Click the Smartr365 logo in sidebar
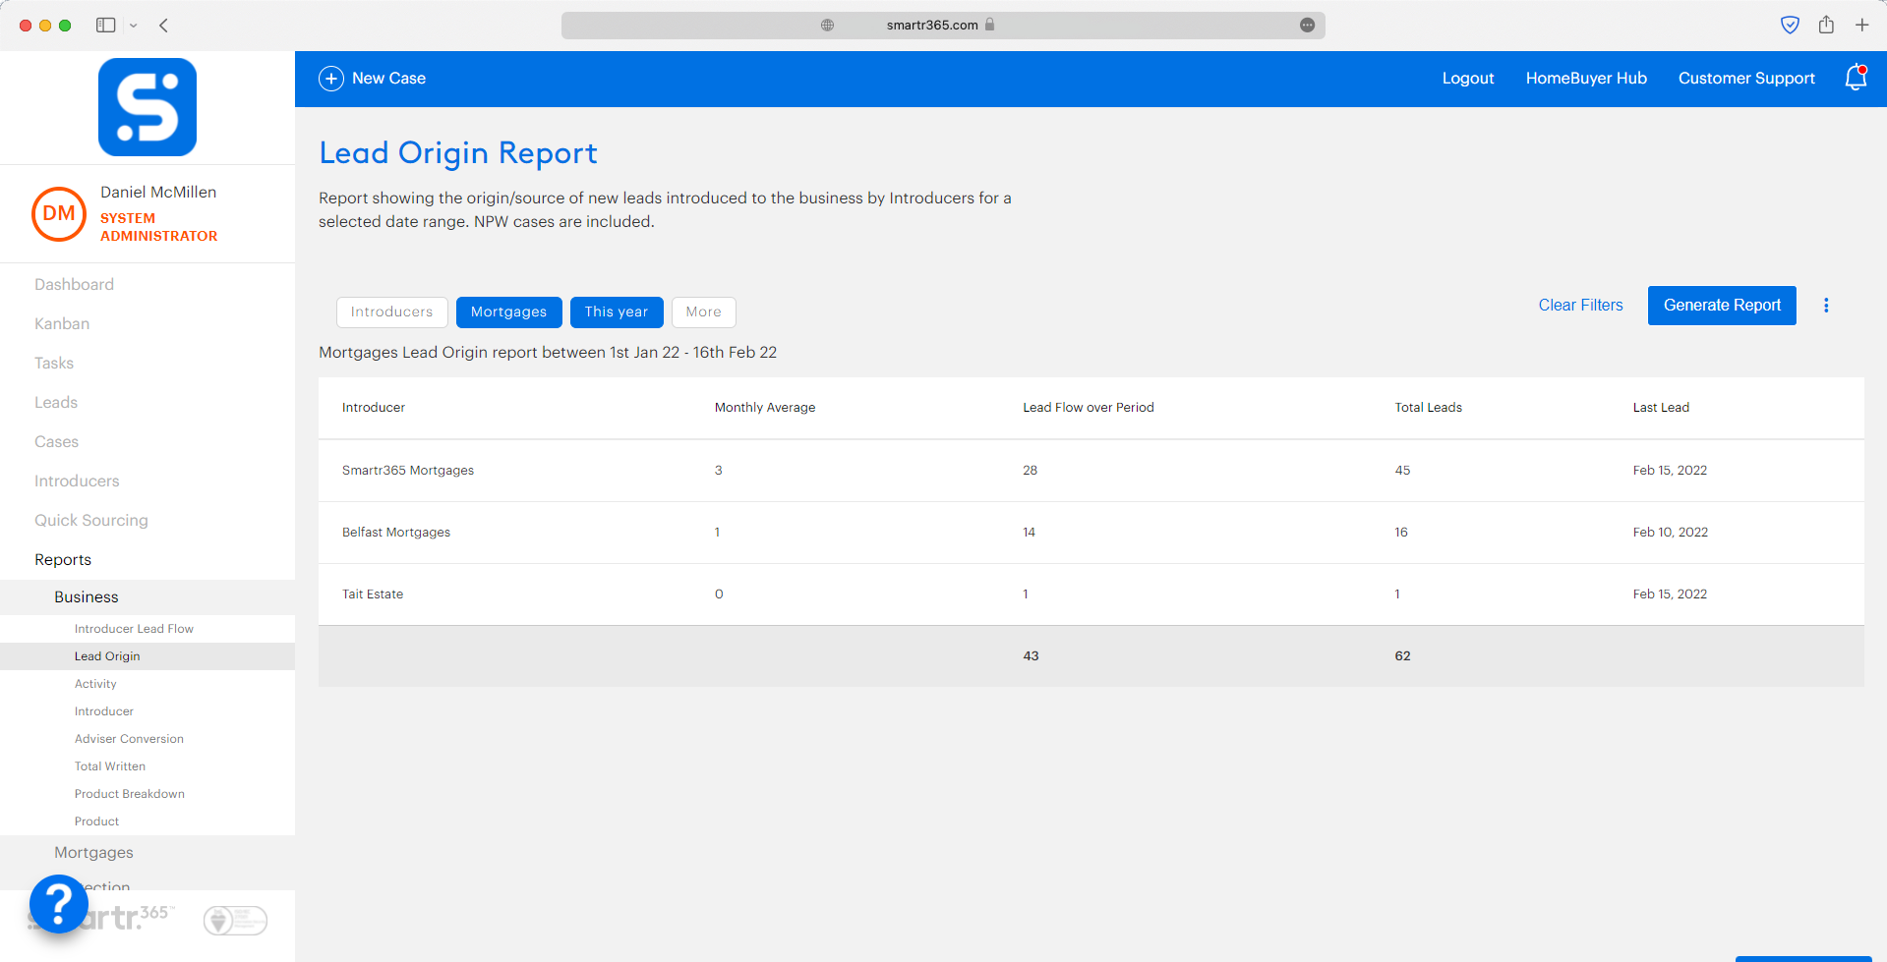 [147, 107]
